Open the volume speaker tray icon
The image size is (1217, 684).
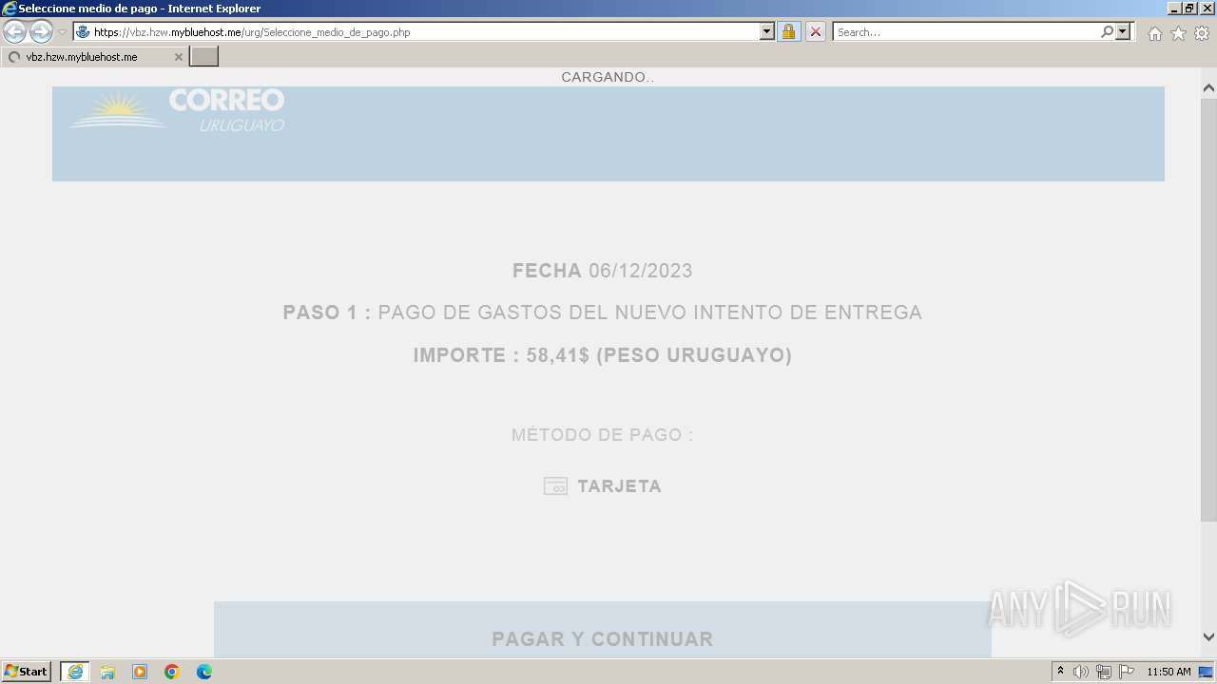(1081, 672)
